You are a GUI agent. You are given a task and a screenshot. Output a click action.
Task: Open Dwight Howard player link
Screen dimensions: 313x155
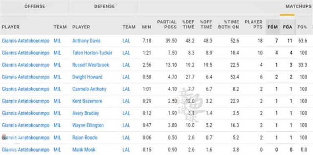[x=87, y=77]
